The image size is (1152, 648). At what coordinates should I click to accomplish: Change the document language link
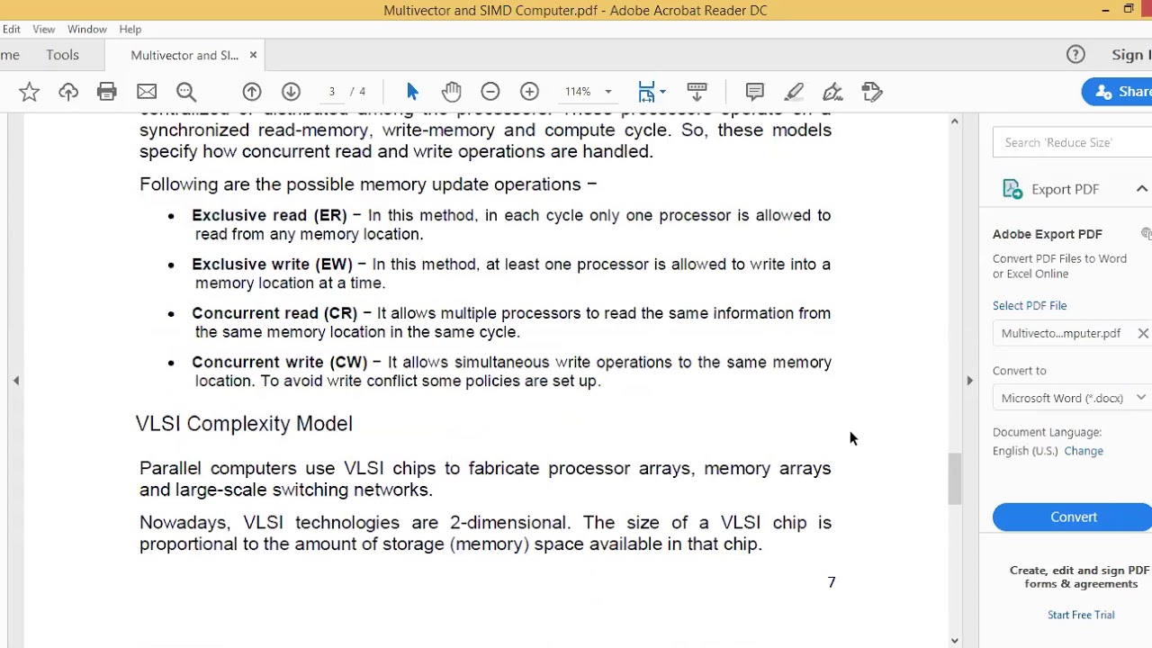[1084, 451]
